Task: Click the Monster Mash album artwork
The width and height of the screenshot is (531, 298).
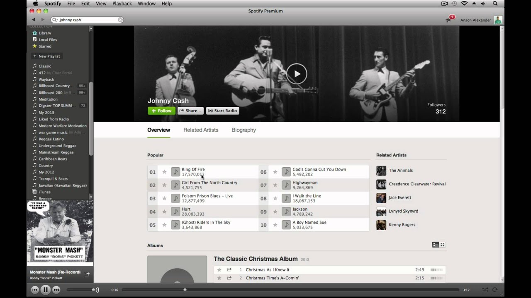Action: [60, 231]
